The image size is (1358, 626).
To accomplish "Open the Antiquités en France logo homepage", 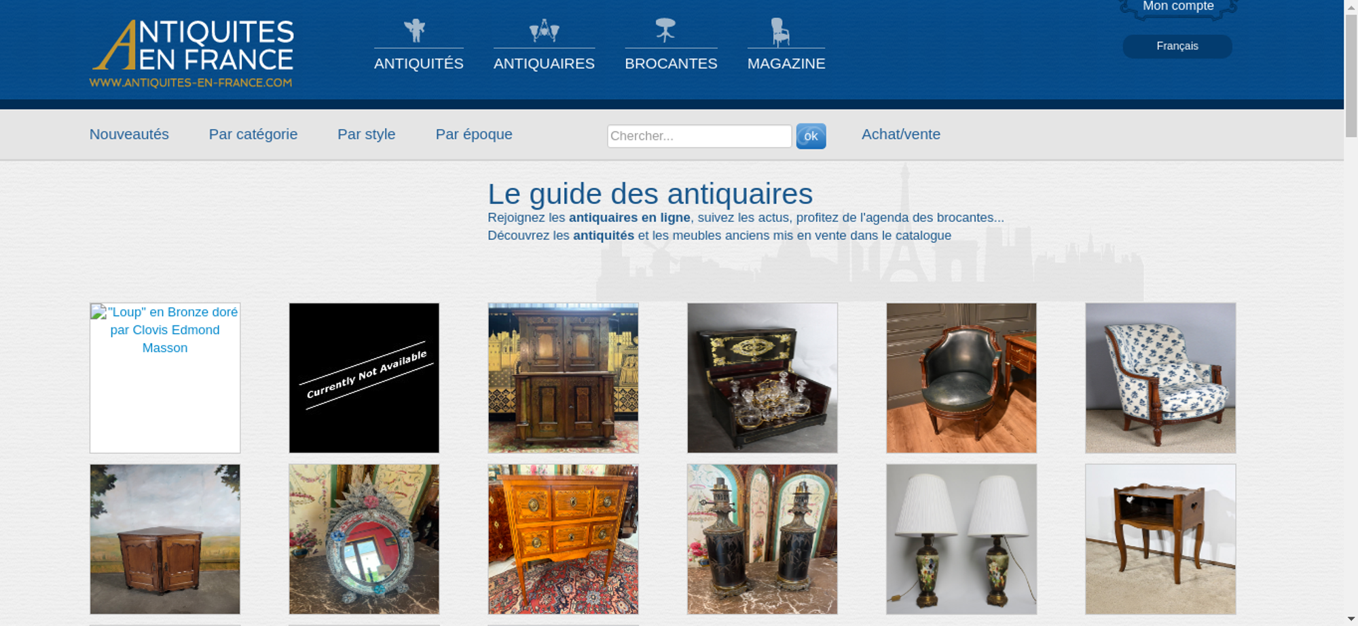I will 192,53.
